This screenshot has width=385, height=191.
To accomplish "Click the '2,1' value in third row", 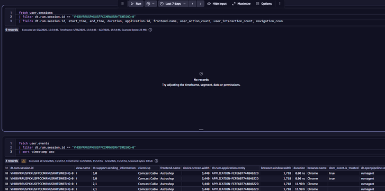I will pos(95,184).
